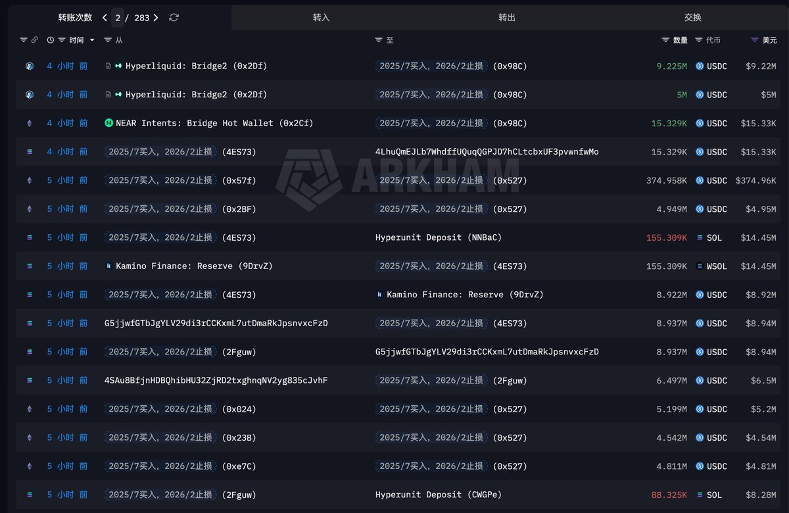Click the amount 9.225M
Image resolution: width=789 pixels, height=513 pixels.
(672, 66)
